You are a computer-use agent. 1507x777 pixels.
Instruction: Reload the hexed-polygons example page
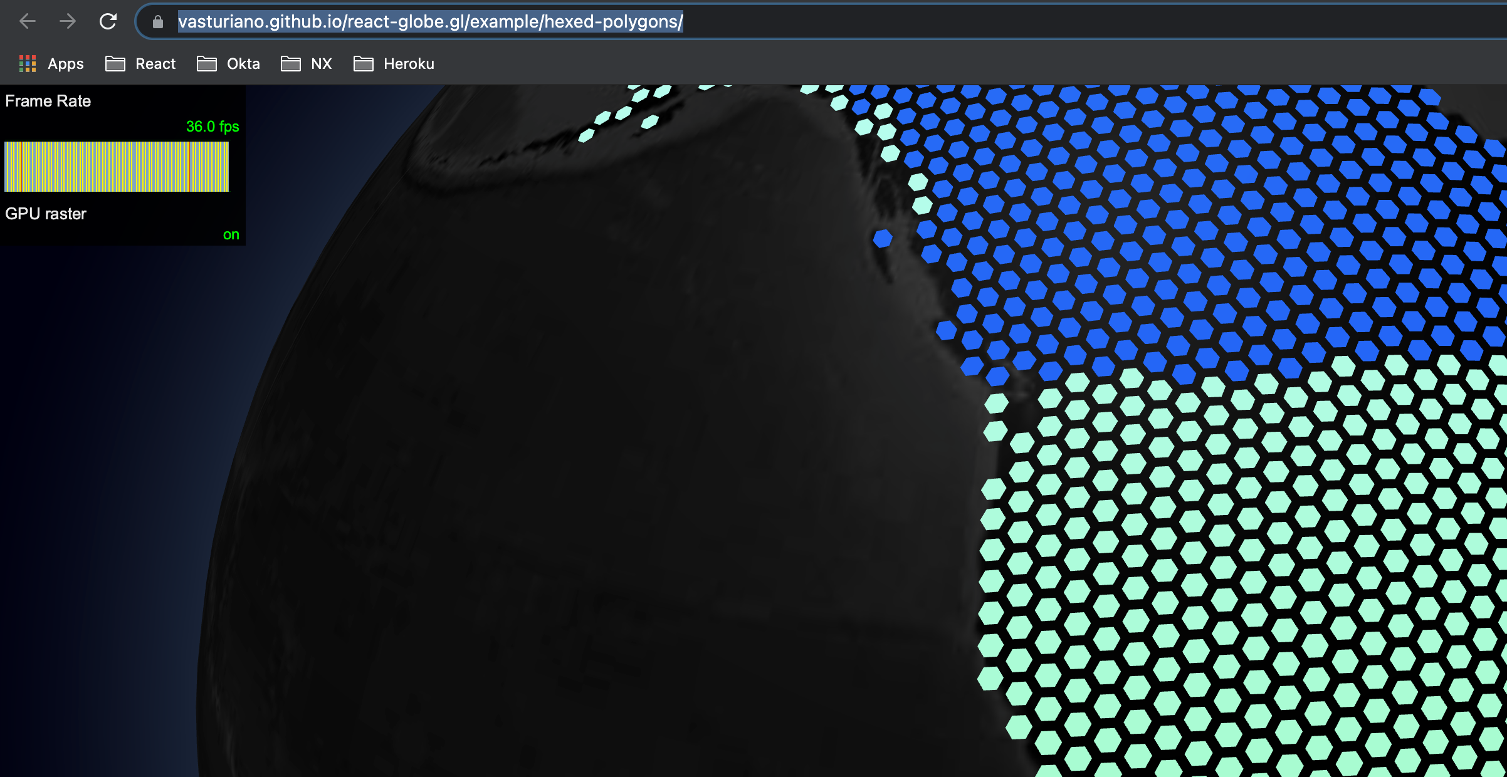(x=109, y=21)
